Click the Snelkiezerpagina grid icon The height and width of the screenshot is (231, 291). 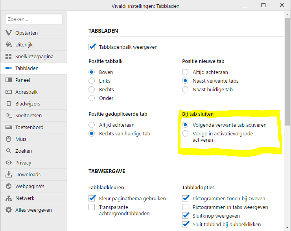click(x=9, y=56)
